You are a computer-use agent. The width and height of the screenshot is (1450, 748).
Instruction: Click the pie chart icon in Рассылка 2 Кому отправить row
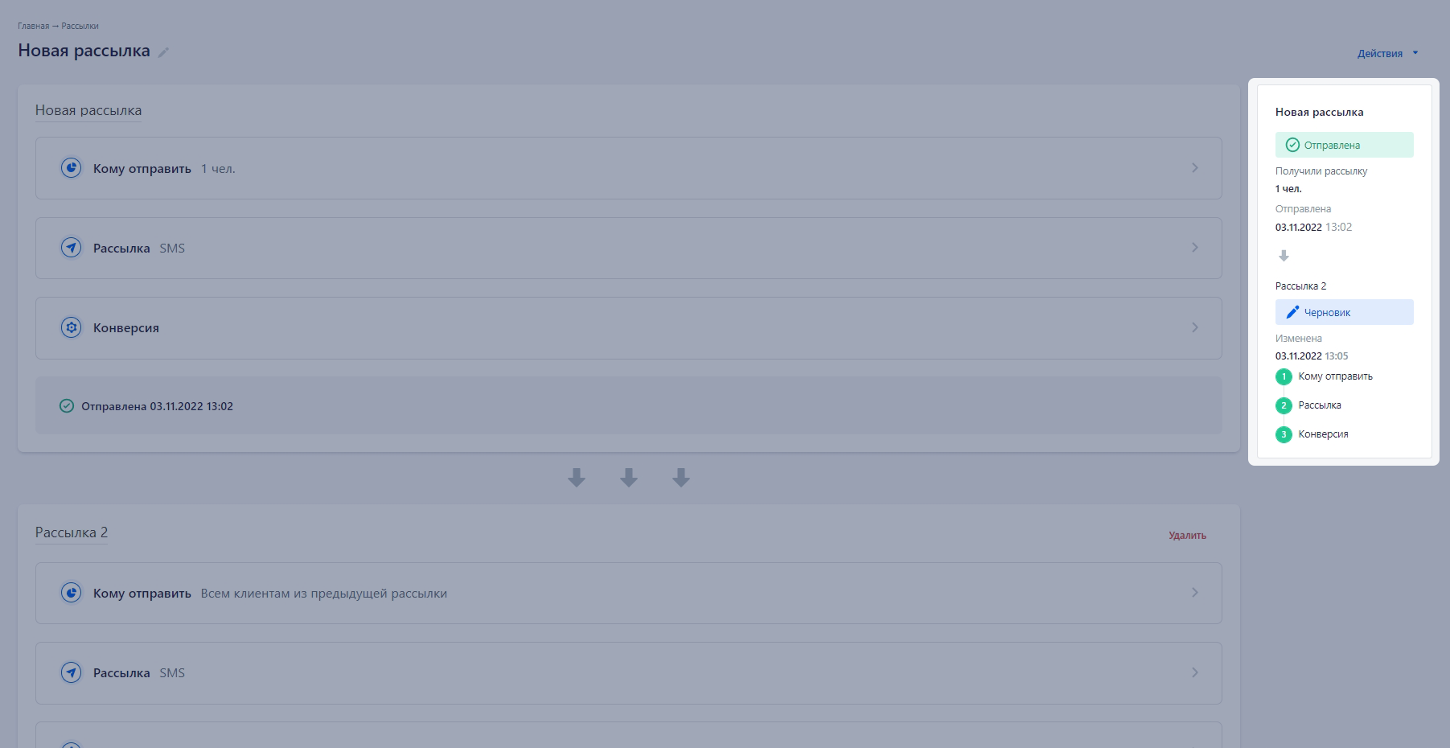click(72, 593)
